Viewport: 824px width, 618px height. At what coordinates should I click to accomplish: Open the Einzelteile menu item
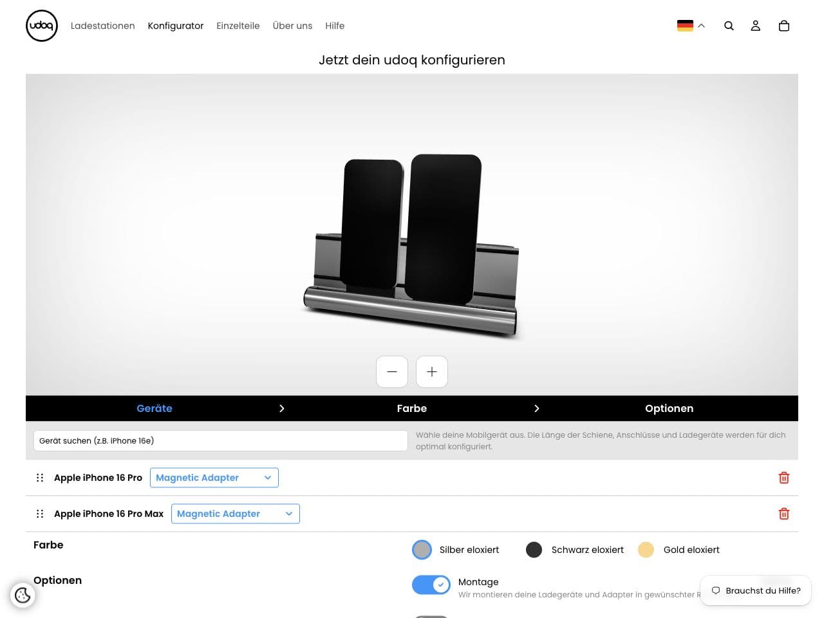tap(238, 26)
